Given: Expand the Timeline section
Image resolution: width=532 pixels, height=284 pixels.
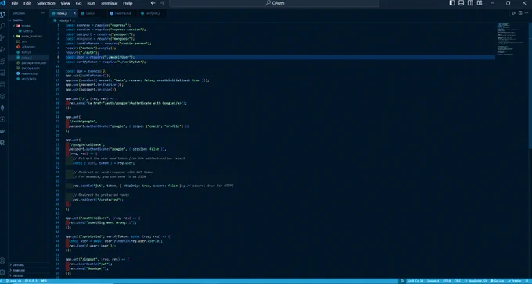Looking at the screenshot, I should point(29,271).
